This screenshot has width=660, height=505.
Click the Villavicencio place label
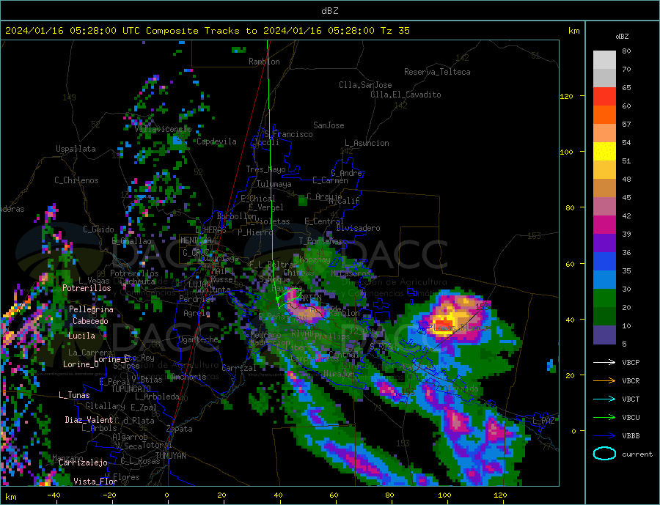coord(164,129)
